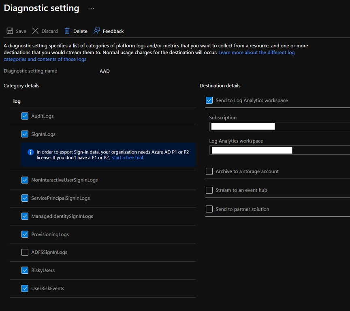
Task: Click the 'start a free trial' link
Action: [x=128, y=158]
